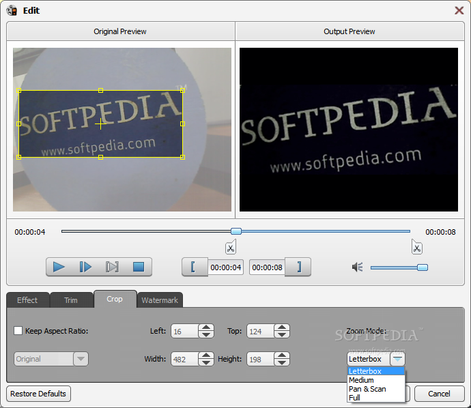Expand the Zoom Mode combo box arrow
Viewport: 471px width, 408px height.
397,359
